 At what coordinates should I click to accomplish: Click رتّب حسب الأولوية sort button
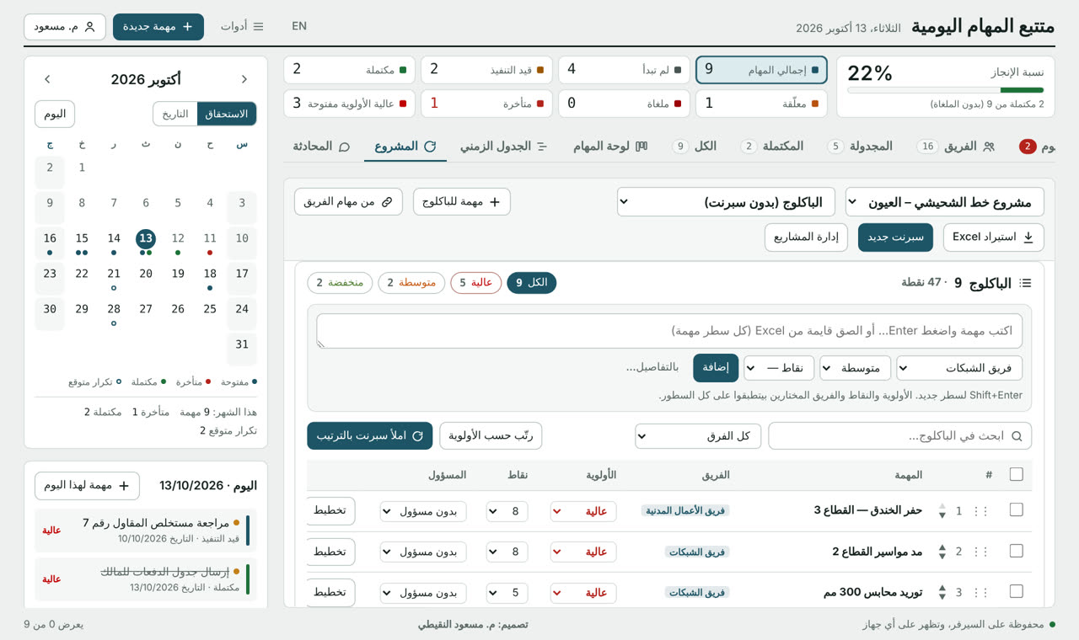click(x=491, y=435)
